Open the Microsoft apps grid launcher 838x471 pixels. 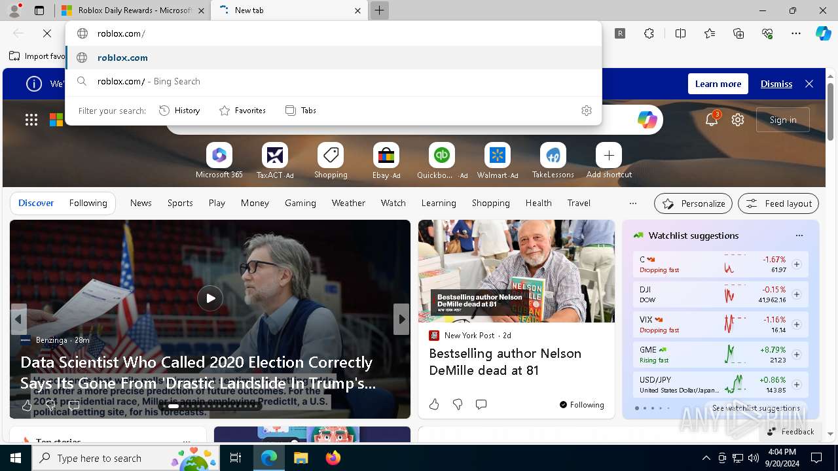(31, 120)
